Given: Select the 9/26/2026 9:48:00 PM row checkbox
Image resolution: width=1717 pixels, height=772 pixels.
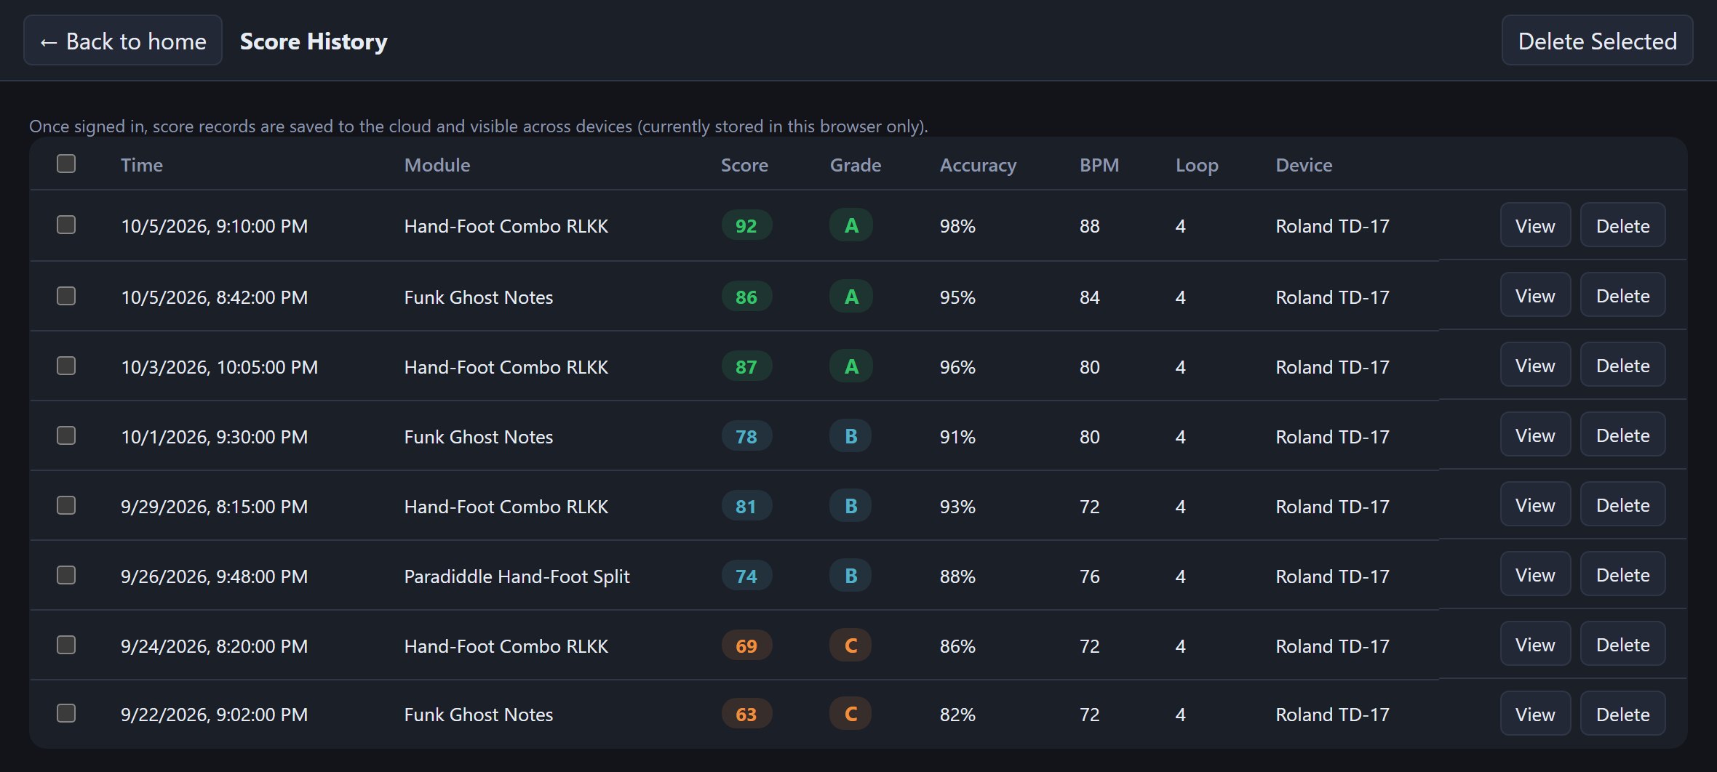Looking at the screenshot, I should point(66,575).
